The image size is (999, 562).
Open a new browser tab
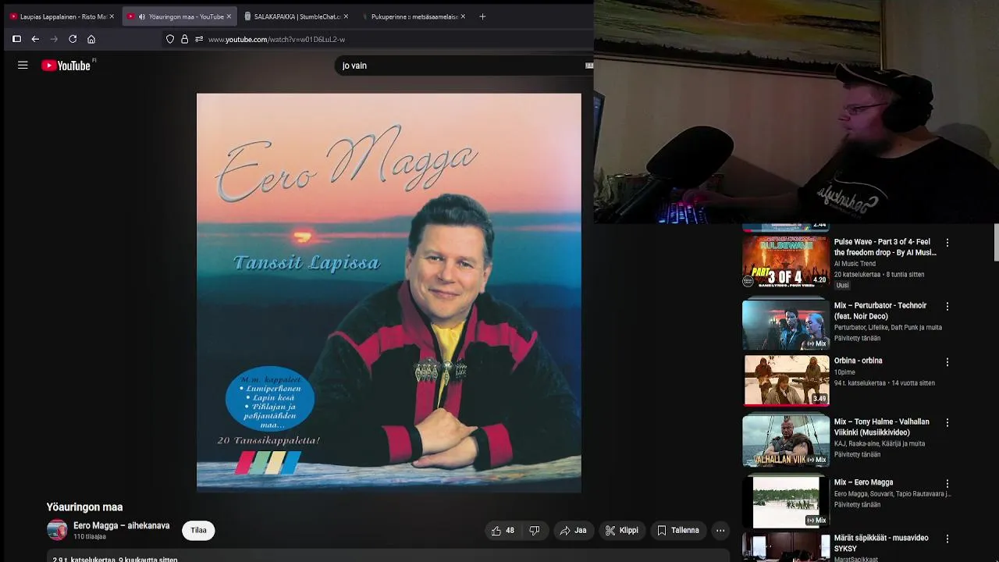(482, 16)
